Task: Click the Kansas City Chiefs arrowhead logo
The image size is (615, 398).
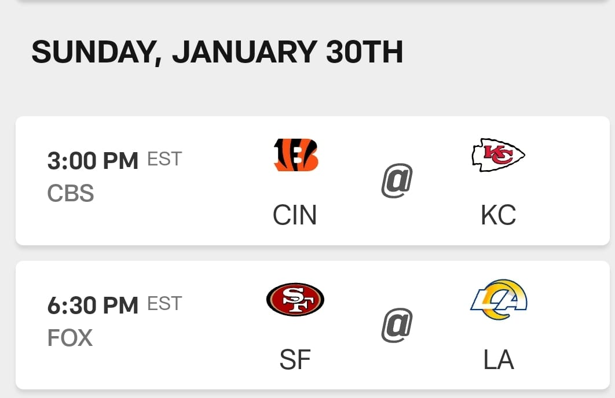Action: click(x=498, y=155)
